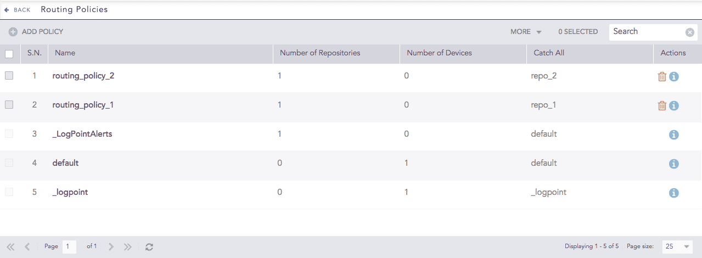The height and width of the screenshot is (258, 702).
Task: Check the box for routing_policy_1
Action: (x=9, y=105)
